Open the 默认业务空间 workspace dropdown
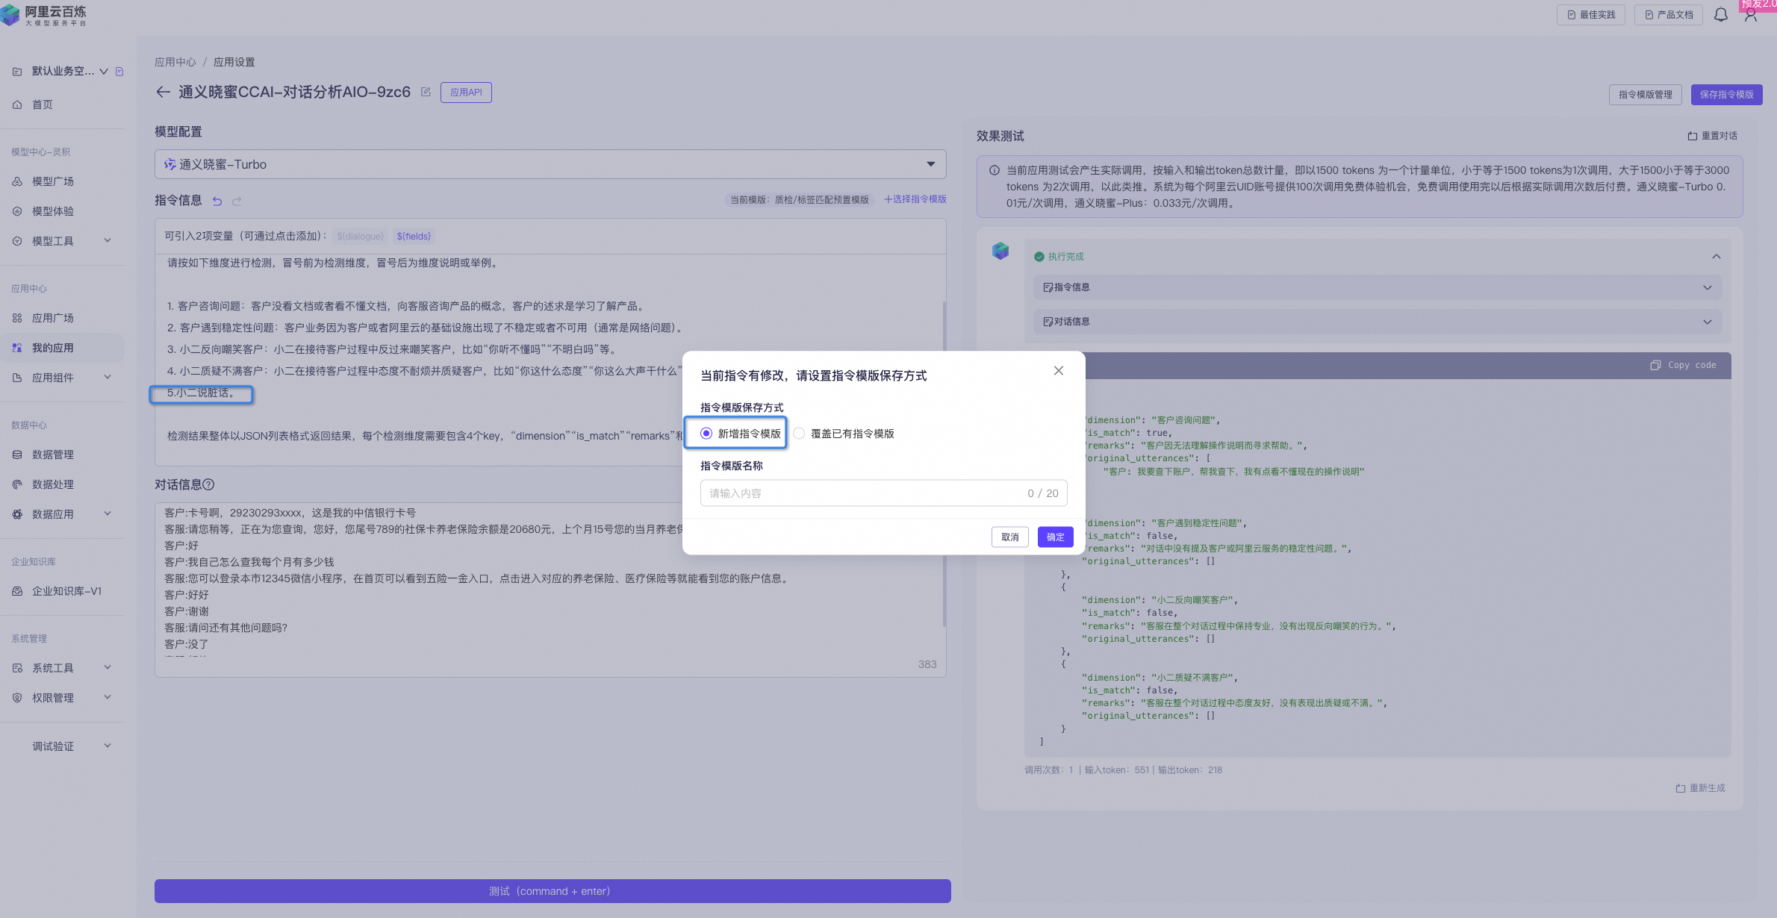1777x918 pixels. [104, 72]
